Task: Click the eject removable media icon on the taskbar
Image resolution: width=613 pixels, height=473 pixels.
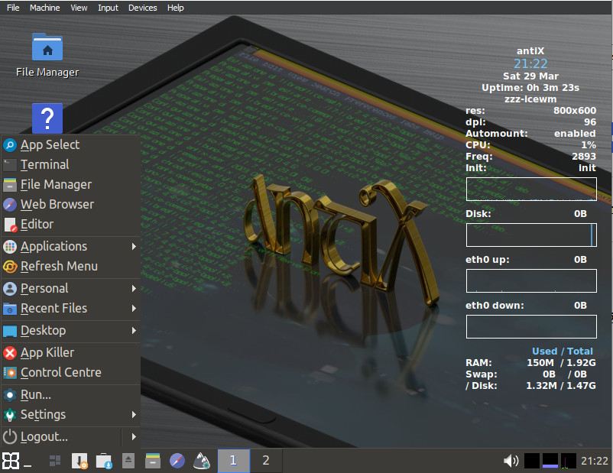Action: (128, 461)
